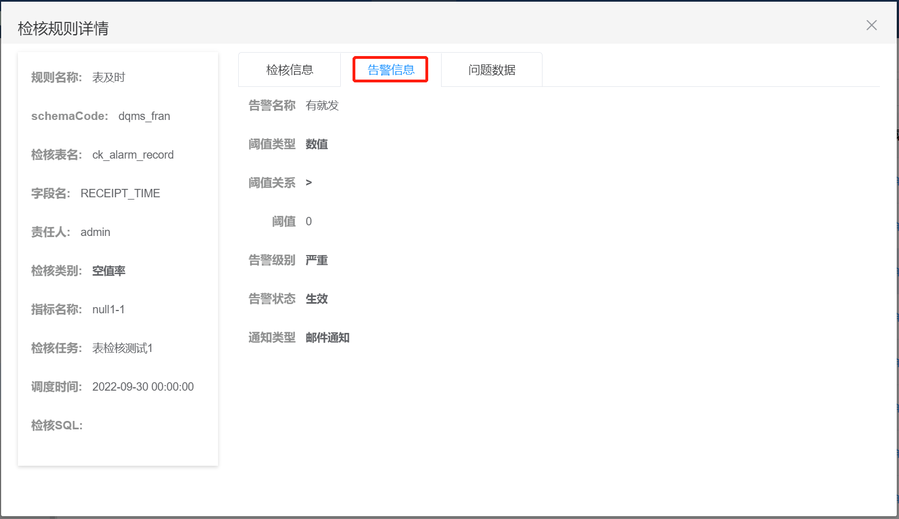This screenshot has width=899, height=519.
Task: Click the 检核任务 value 表检核测试1
Action: [122, 348]
